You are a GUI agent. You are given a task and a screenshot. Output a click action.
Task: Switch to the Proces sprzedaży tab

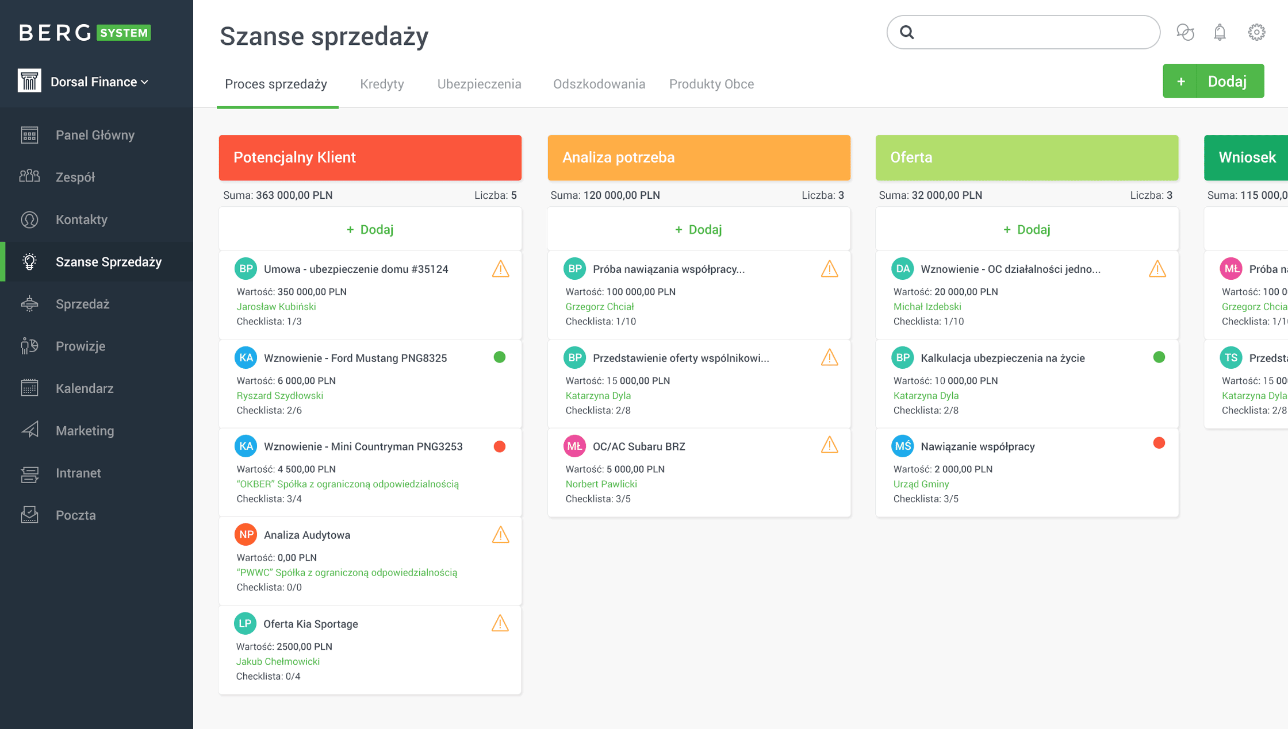[x=276, y=84]
